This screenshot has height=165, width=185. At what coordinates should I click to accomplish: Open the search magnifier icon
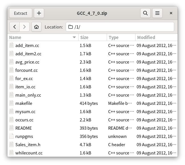pyautogui.click(x=145, y=13)
